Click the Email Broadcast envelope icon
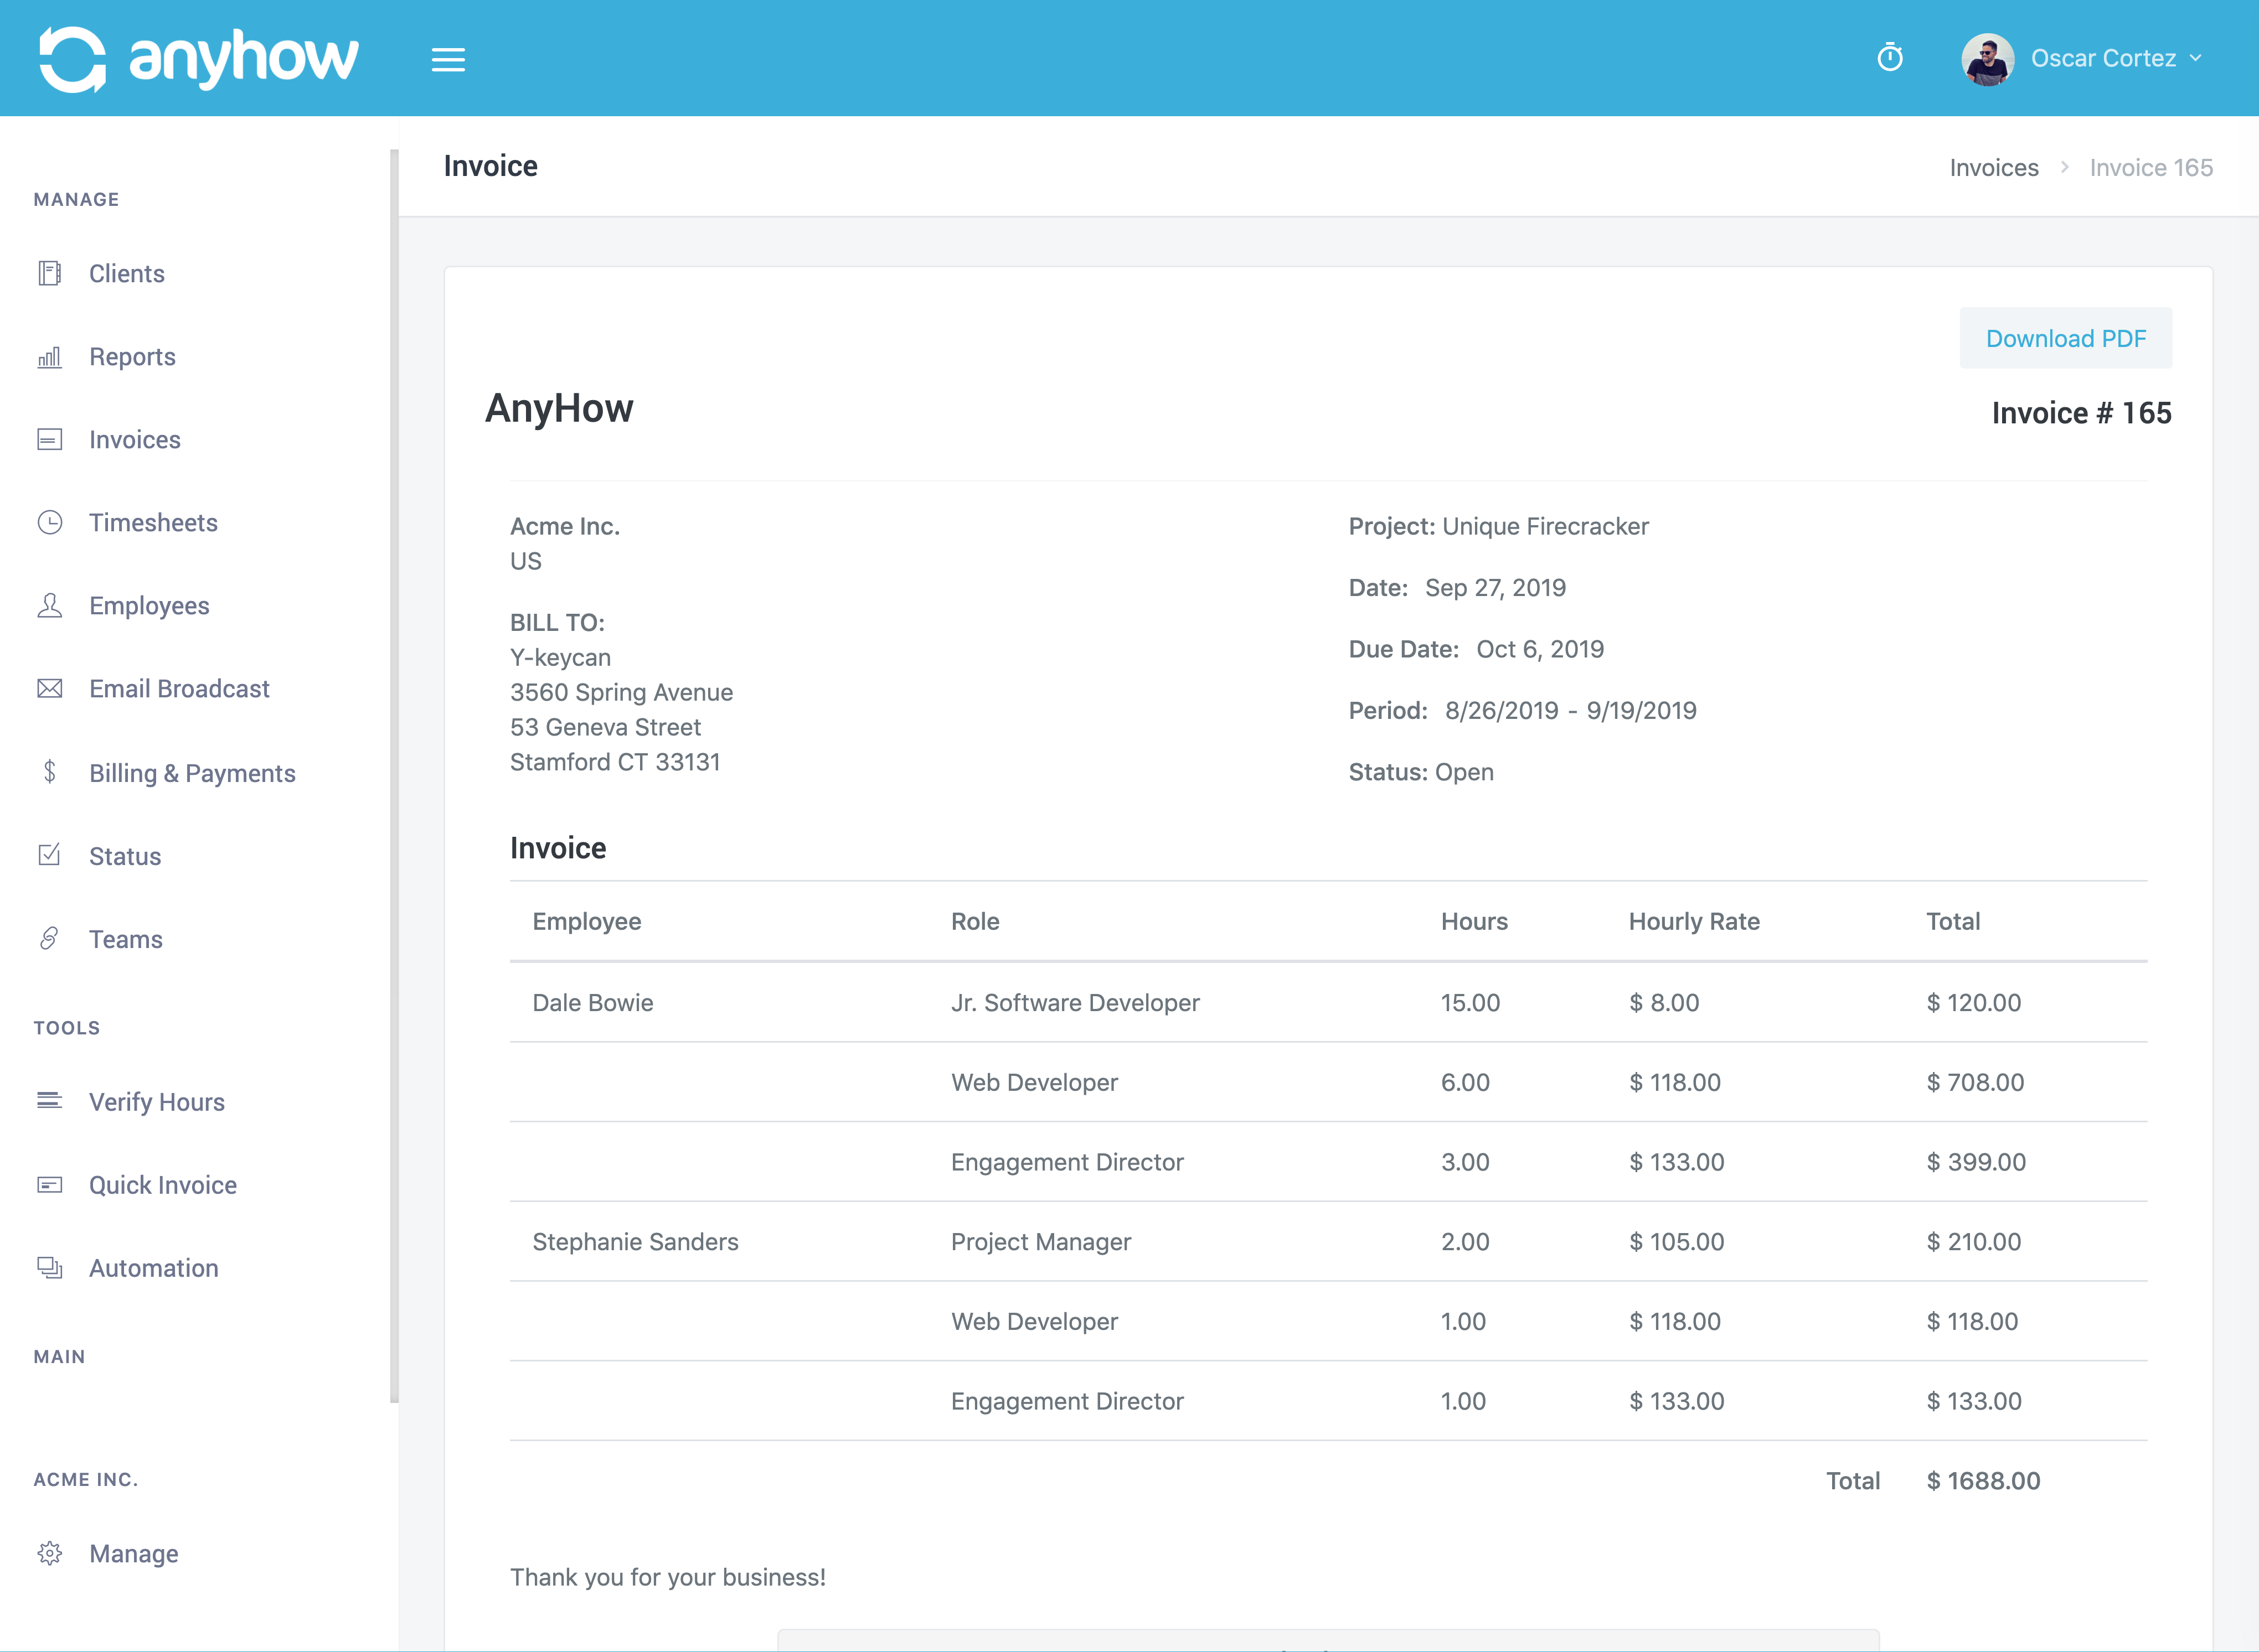Image resolution: width=2259 pixels, height=1652 pixels. coord(49,688)
